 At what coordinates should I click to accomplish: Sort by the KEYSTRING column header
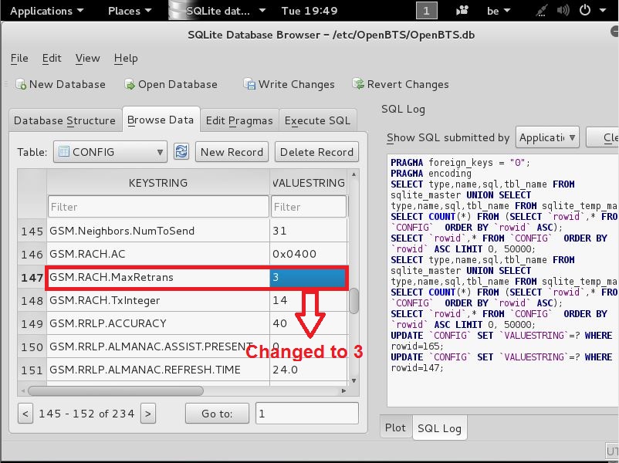tap(158, 182)
